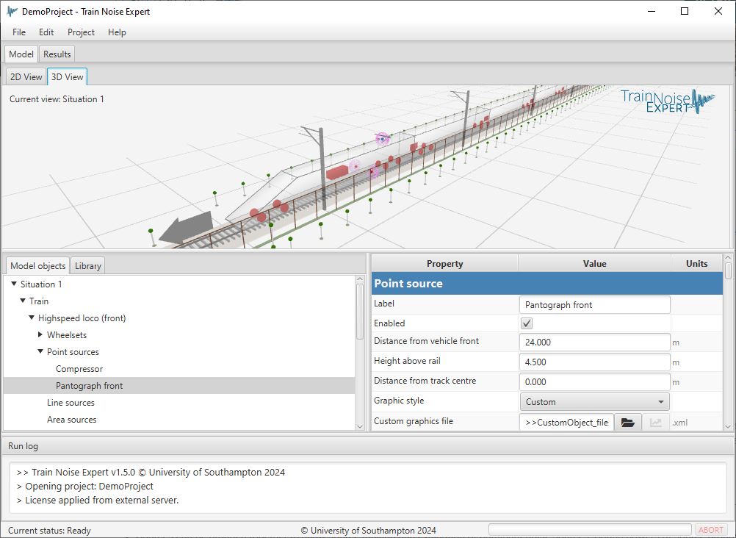This screenshot has width=736, height=538.
Task: Edit Distance from vehicle front value
Action: point(594,342)
